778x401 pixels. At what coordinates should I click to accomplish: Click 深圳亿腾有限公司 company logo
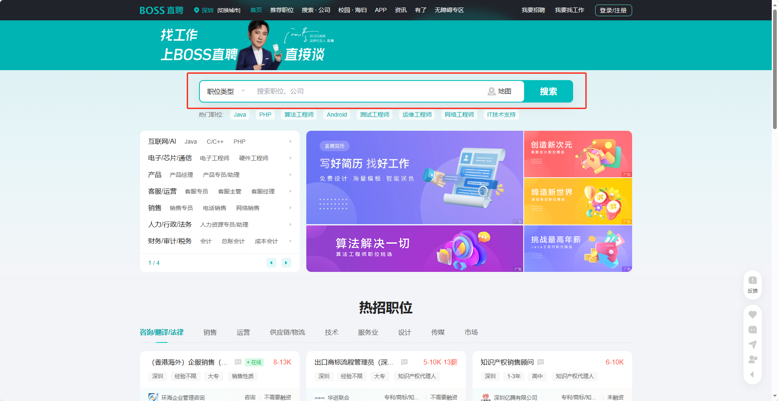pos(486,397)
